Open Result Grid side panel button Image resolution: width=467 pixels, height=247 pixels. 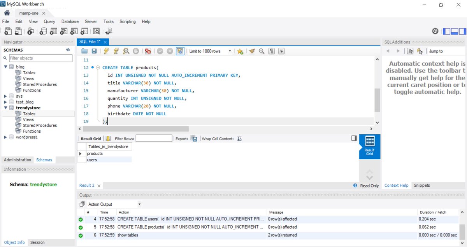tap(370, 146)
